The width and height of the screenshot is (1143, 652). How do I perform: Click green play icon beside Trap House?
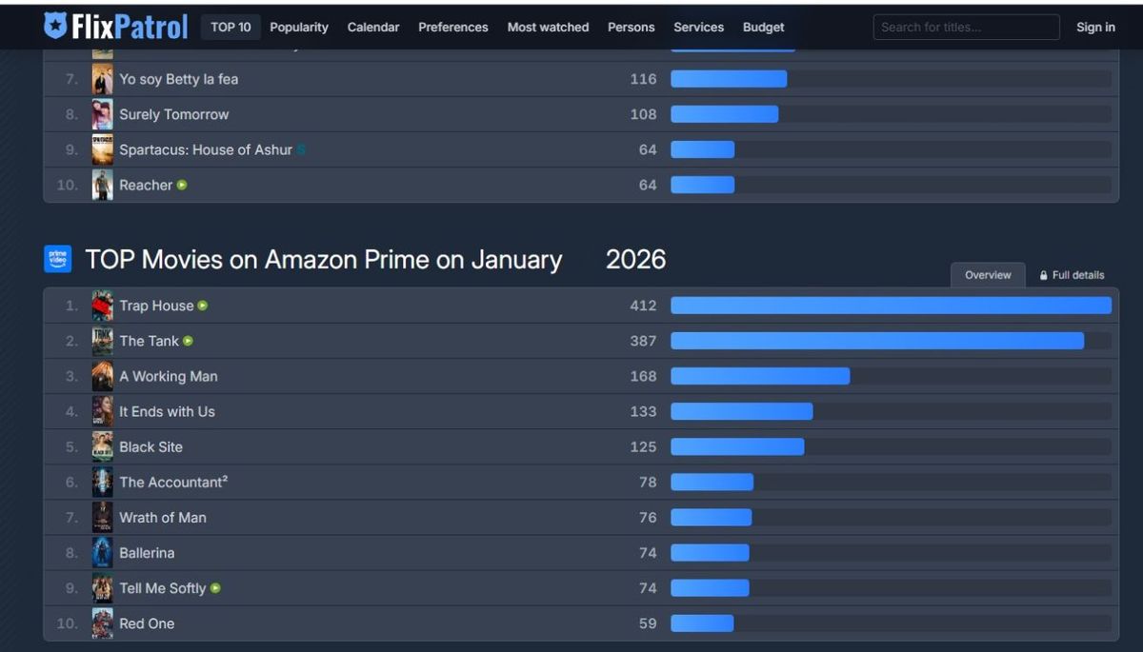[203, 306]
